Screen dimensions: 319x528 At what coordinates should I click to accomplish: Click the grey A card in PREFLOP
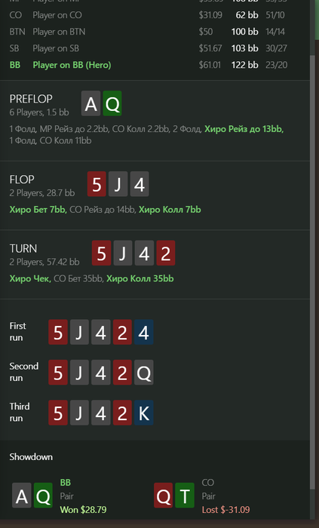[x=90, y=103]
